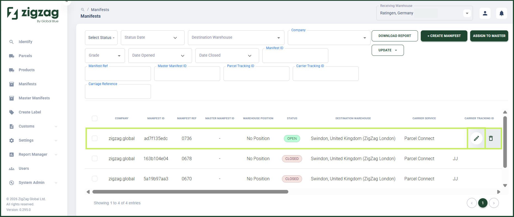Click the Carrier Tracking ID field
The height and width of the screenshot is (217, 514).
(x=326, y=73)
